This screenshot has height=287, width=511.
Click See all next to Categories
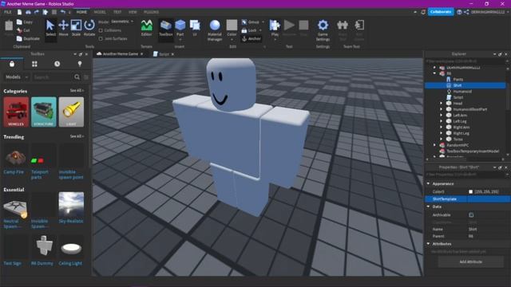point(77,90)
